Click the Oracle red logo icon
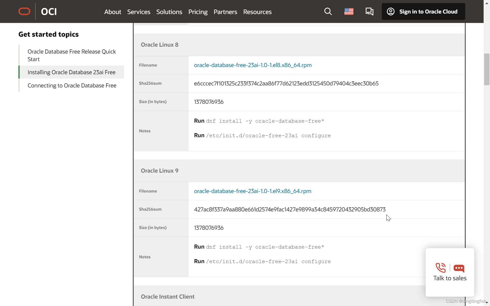The image size is (490, 306). click(x=24, y=11)
